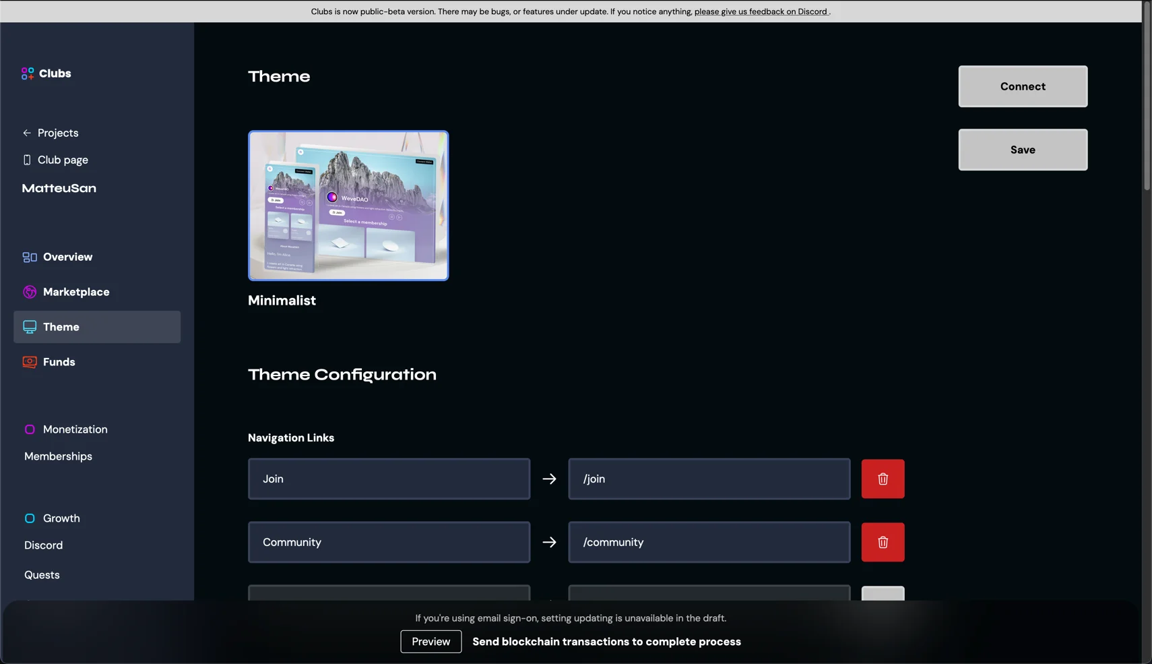Click the back arrow next to Projects
The width and height of the screenshot is (1152, 664).
tap(26, 132)
